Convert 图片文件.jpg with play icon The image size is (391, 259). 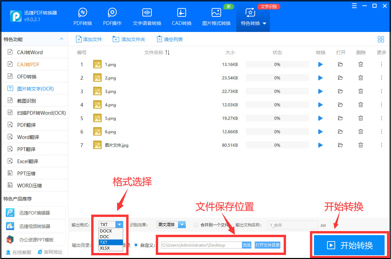point(320,145)
